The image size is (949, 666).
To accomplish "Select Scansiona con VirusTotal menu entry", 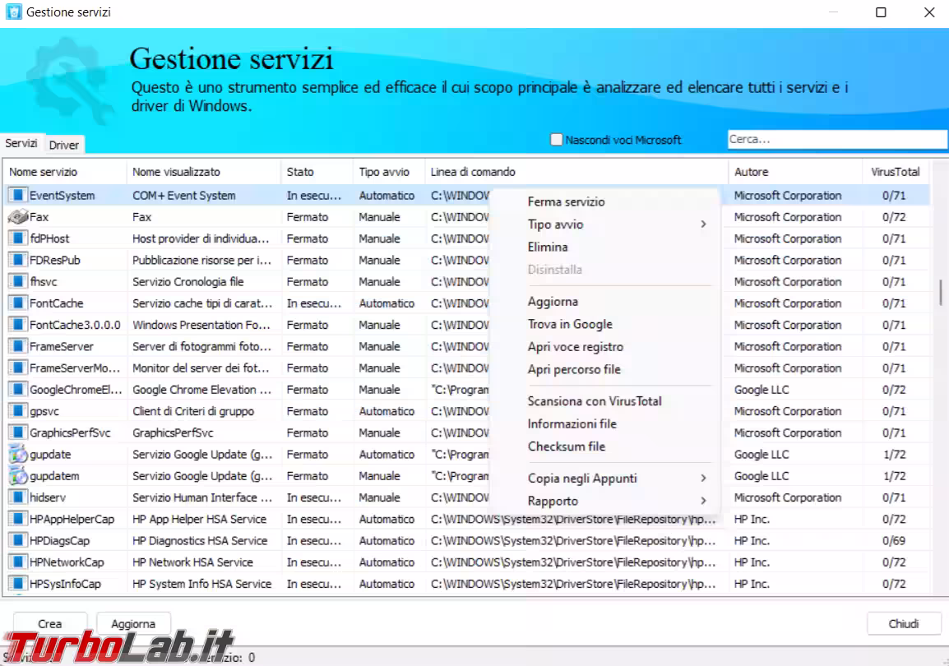I will tap(595, 401).
